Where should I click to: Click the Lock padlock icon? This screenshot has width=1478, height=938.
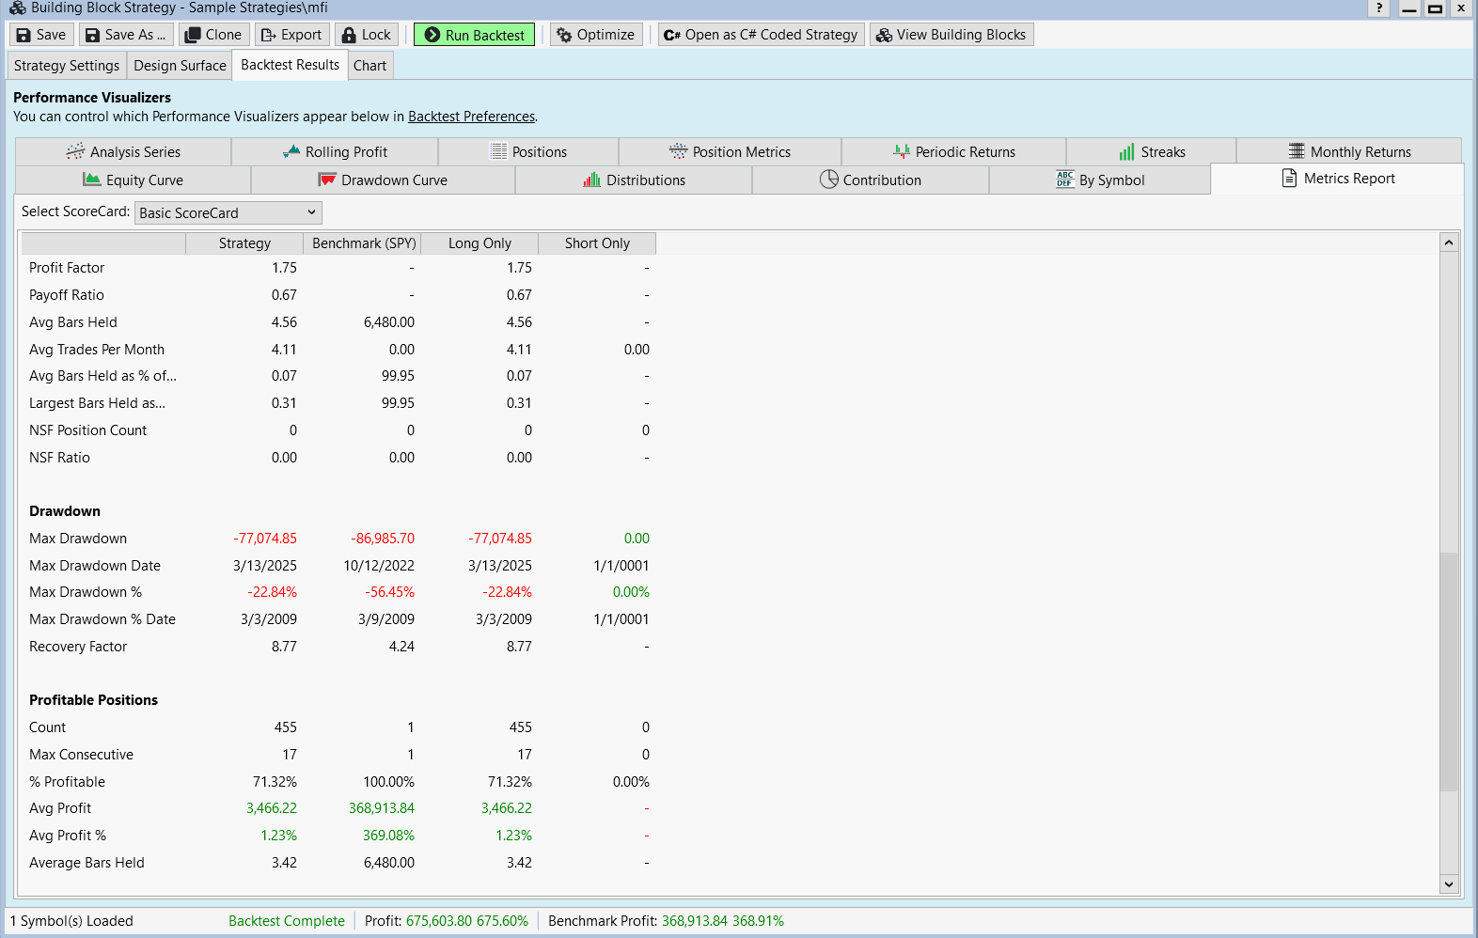[x=349, y=35]
